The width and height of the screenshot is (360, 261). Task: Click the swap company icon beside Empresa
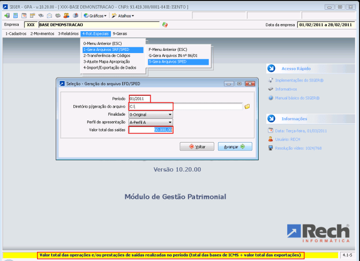click(165, 25)
